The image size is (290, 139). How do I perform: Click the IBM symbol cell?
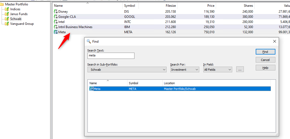pos(127,27)
